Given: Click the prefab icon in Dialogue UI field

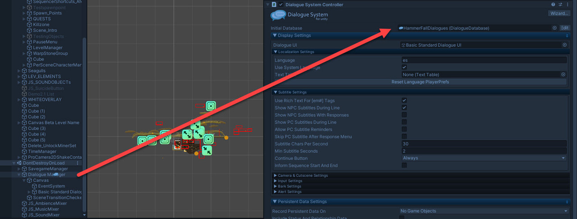Looking at the screenshot, I should pyautogui.click(x=403, y=45).
